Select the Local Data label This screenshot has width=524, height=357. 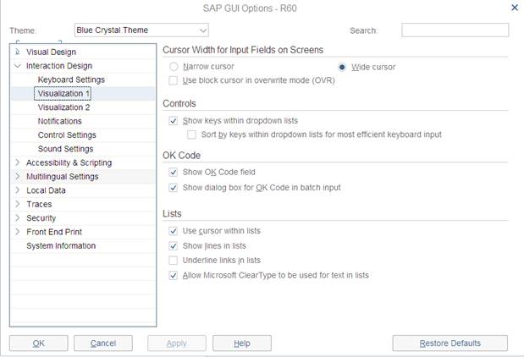[x=46, y=190]
